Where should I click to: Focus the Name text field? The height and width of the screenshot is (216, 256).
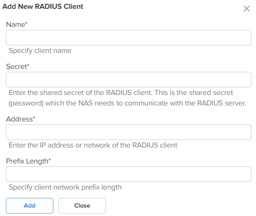[129, 37]
